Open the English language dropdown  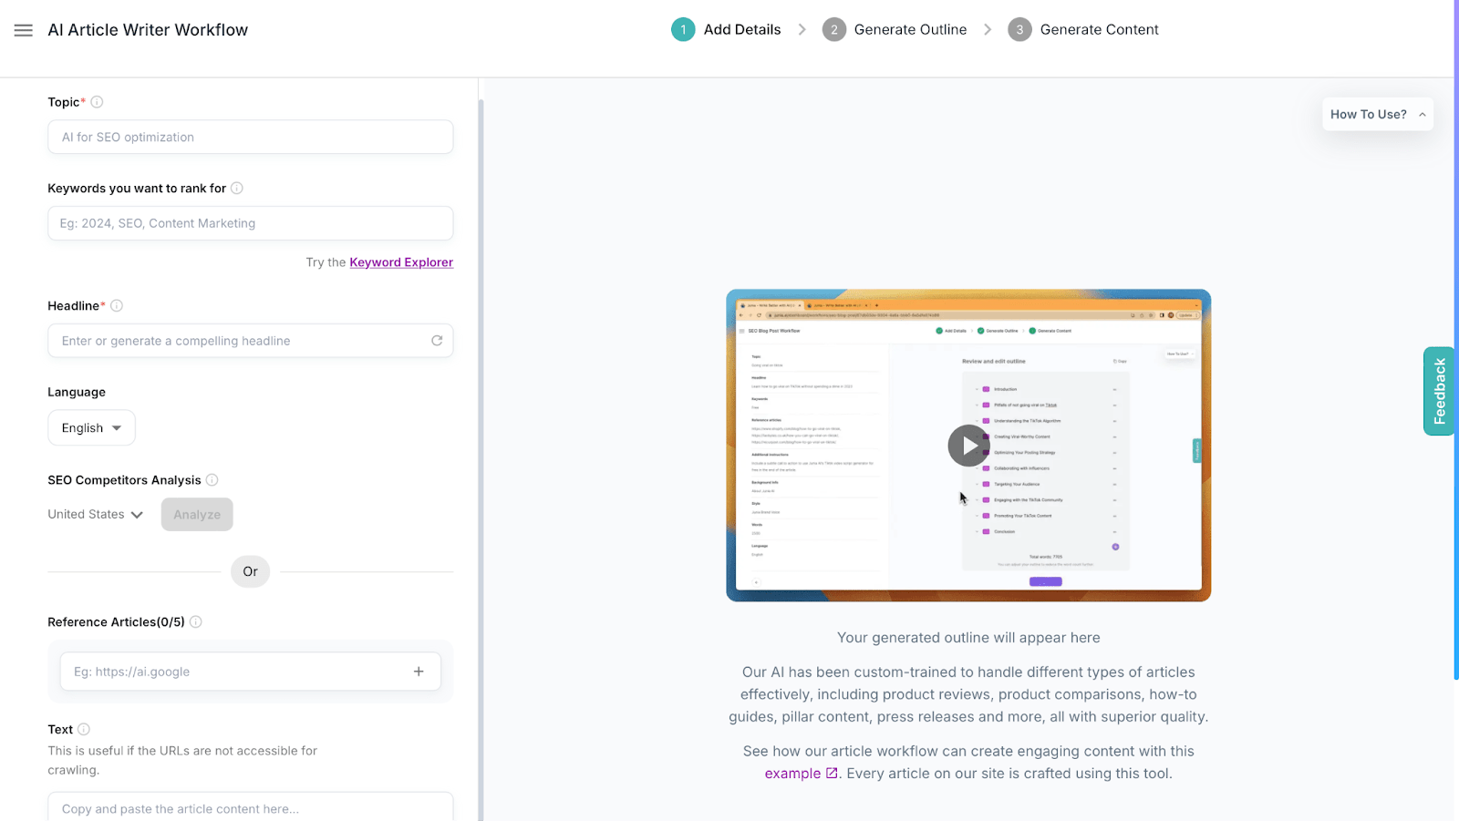[x=90, y=427]
